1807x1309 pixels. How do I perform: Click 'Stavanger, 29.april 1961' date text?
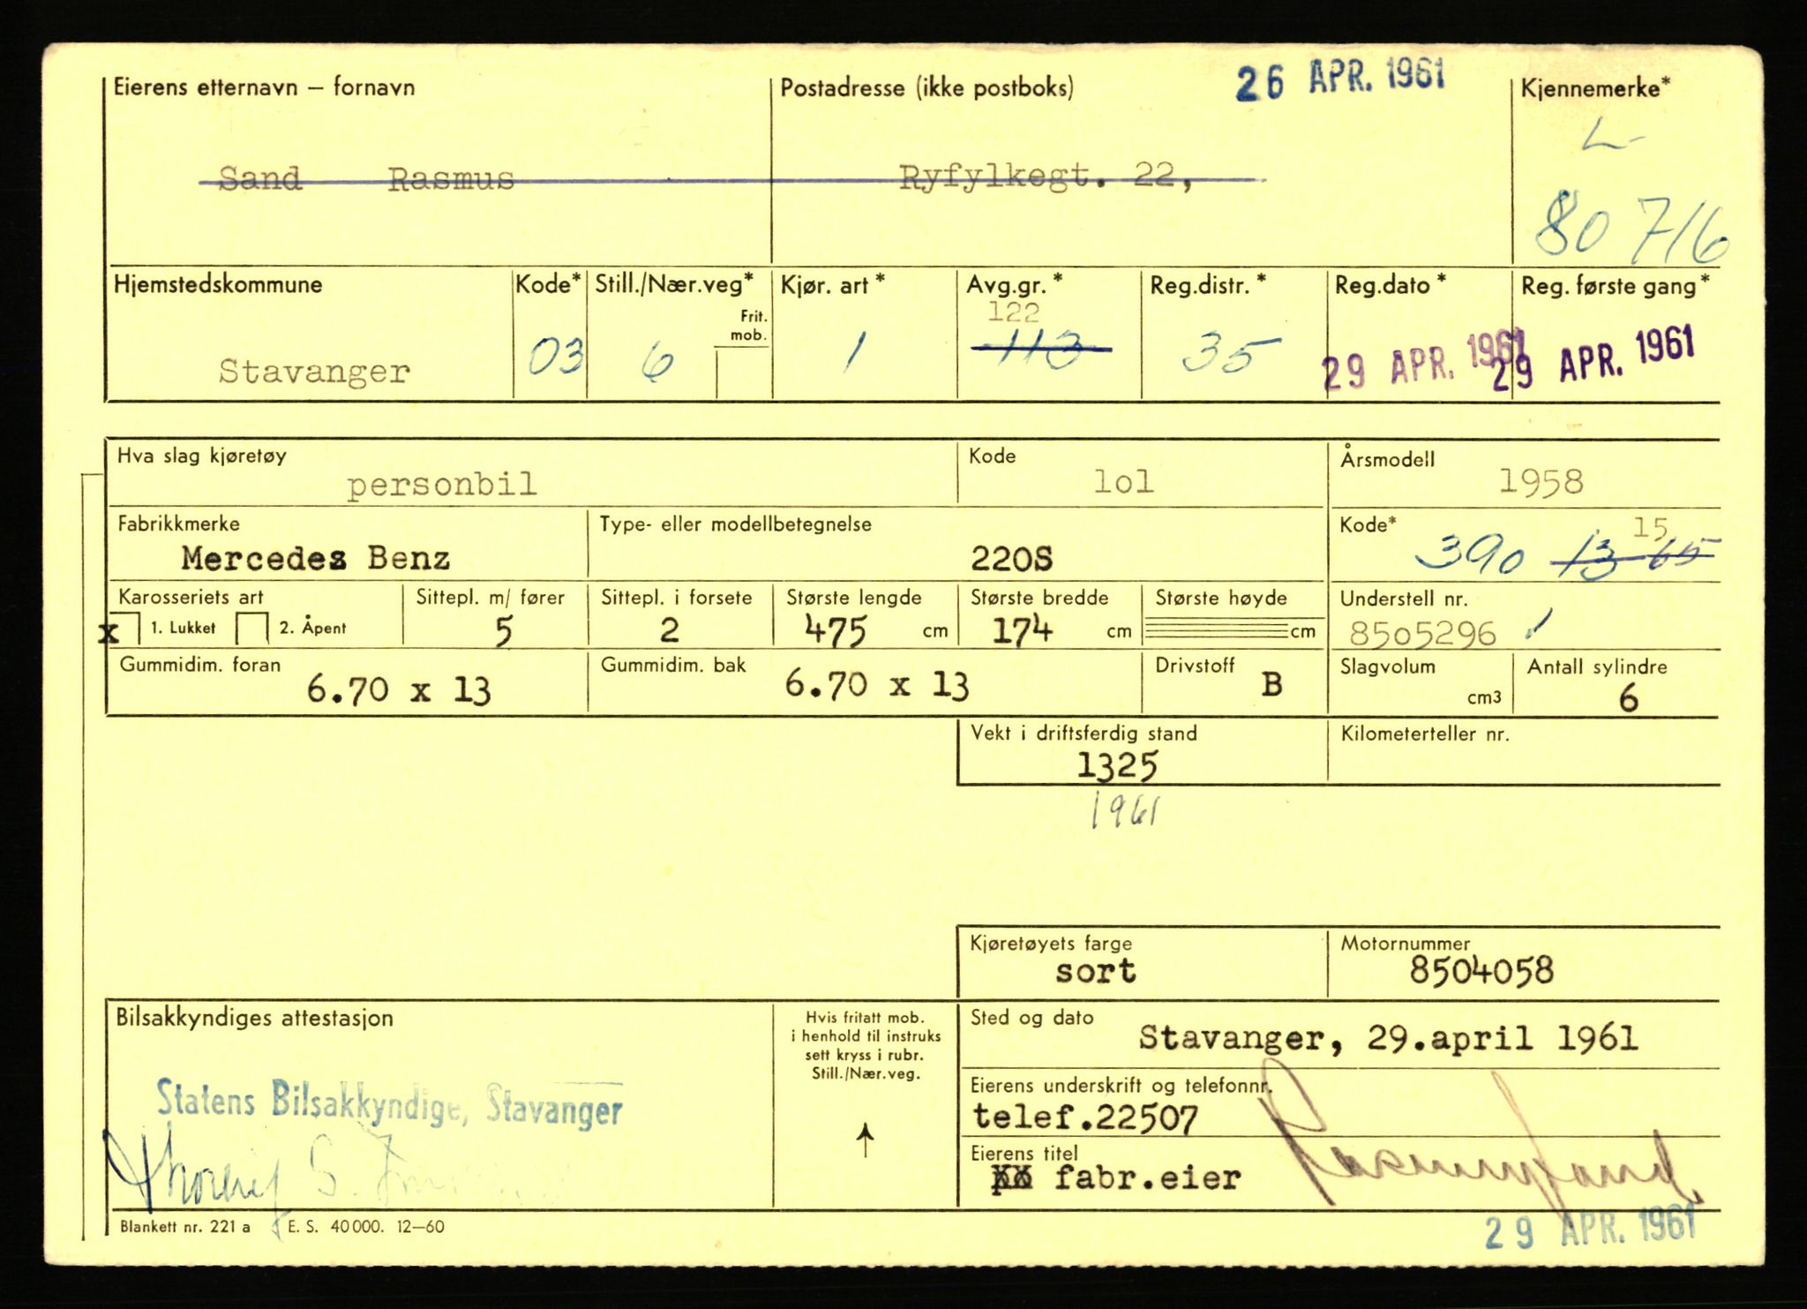(1388, 1038)
